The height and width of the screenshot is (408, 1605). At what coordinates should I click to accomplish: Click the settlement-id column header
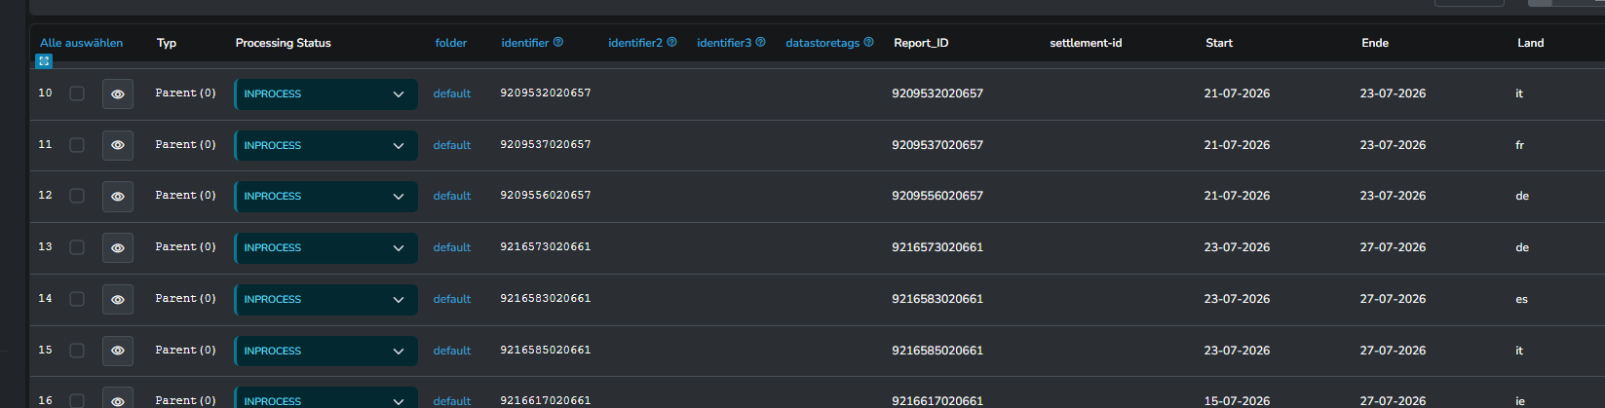pos(1086,43)
